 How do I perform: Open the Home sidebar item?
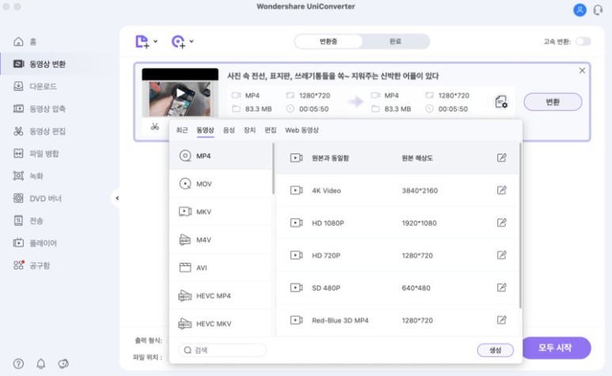25,42
